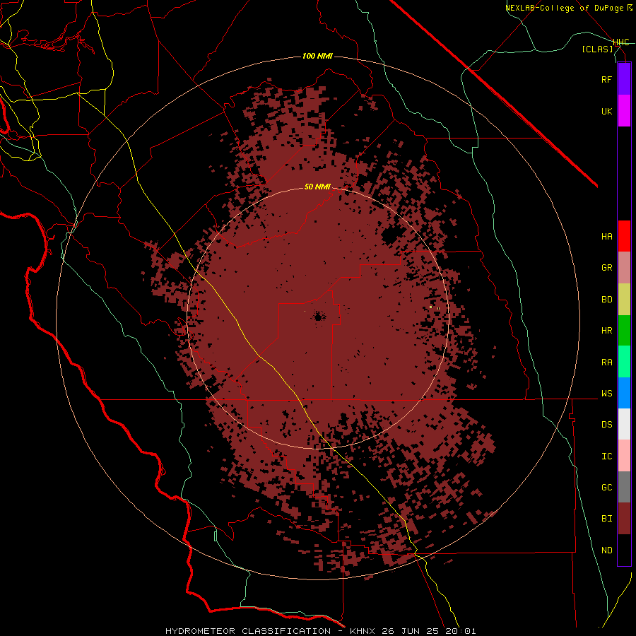The height and width of the screenshot is (636, 636).
Task: Click the UK legend label
Action: click(607, 111)
